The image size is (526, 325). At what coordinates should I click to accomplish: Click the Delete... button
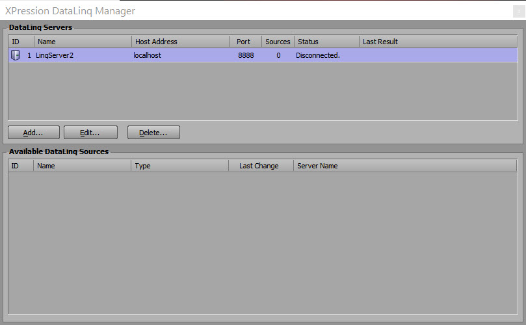(153, 133)
